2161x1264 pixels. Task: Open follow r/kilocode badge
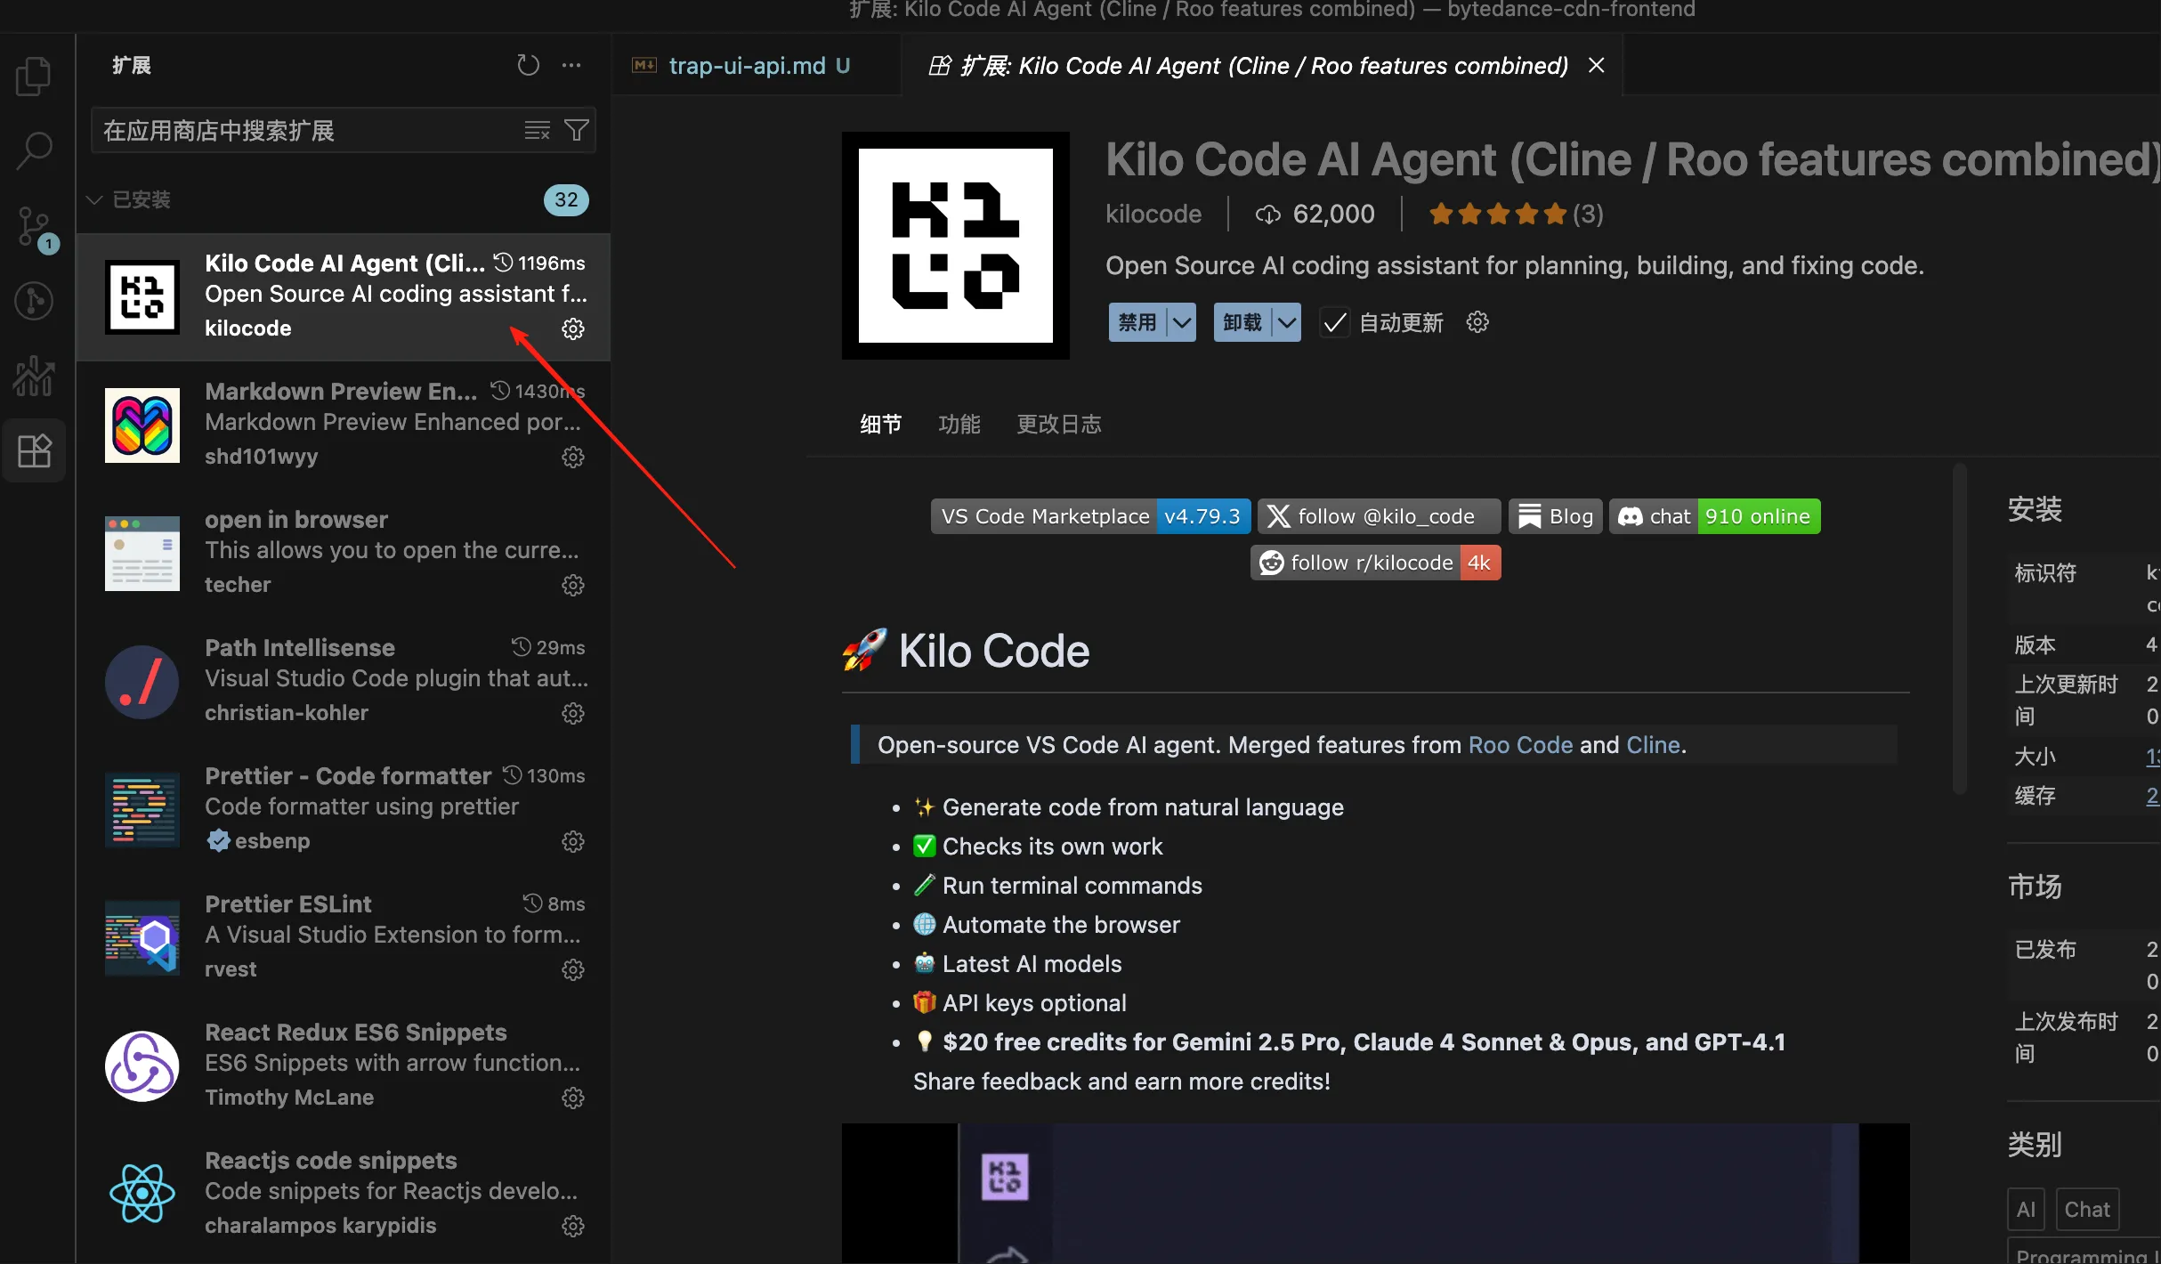[1375, 563]
